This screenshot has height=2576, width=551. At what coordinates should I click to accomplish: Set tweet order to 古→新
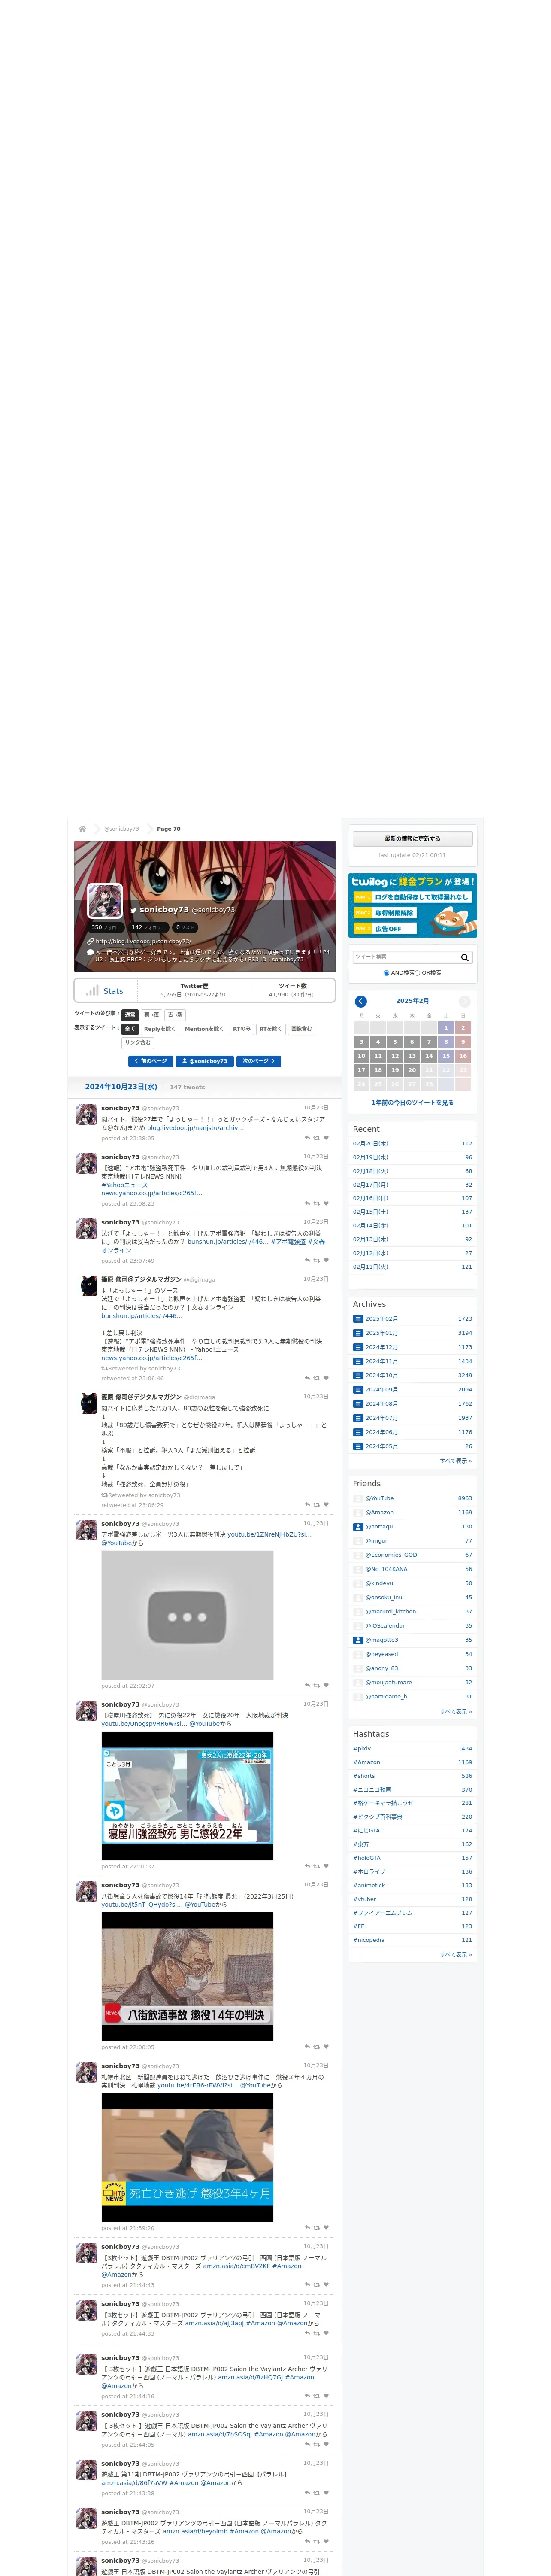pos(175,1015)
